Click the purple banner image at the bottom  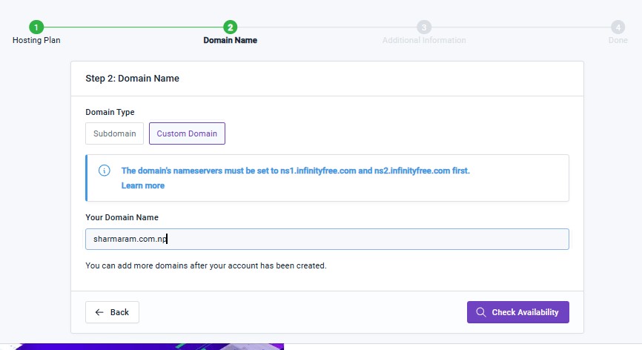(148, 346)
